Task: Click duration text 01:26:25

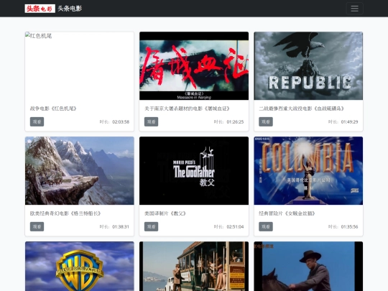Action: 235,121
